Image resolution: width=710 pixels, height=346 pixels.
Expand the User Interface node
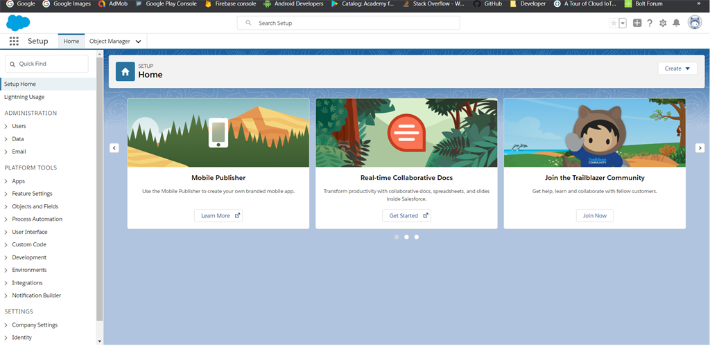[6, 233]
